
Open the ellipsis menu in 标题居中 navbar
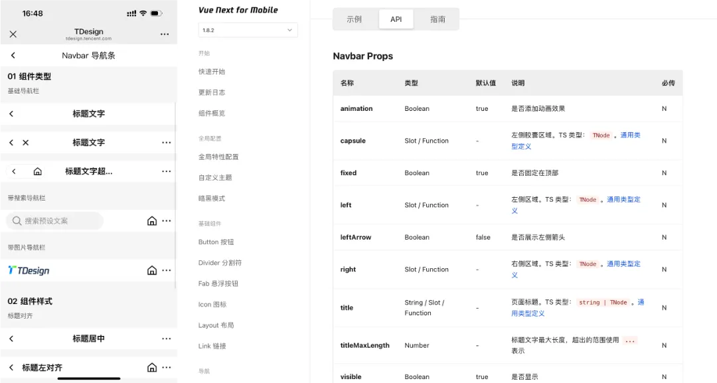click(x=167, y=339)
